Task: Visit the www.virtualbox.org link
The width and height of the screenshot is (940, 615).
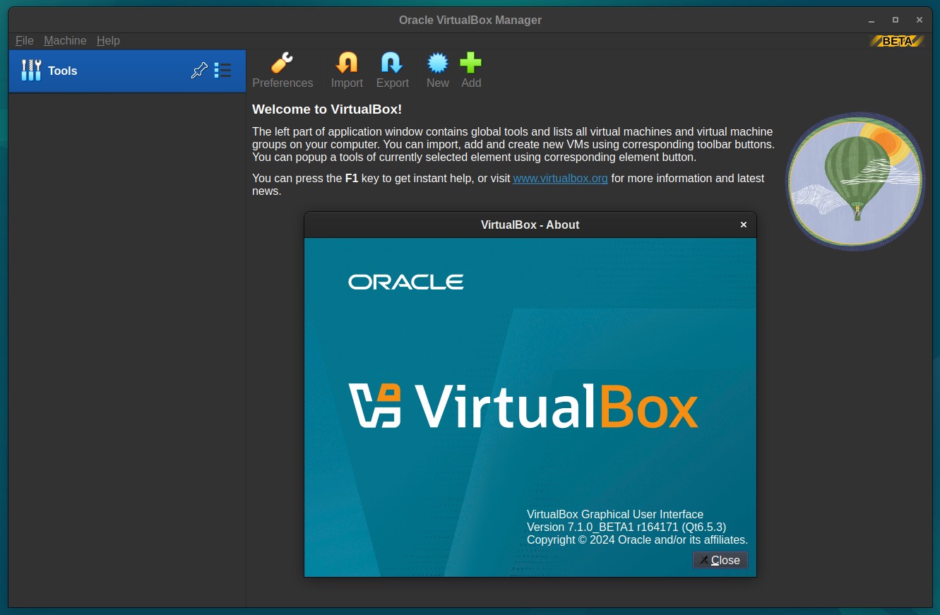Action: 560,179
